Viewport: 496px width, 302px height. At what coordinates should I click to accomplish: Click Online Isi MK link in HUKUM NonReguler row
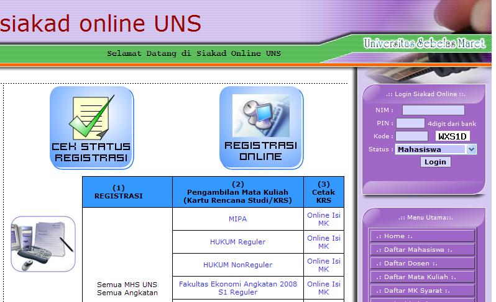coord(324,265)
